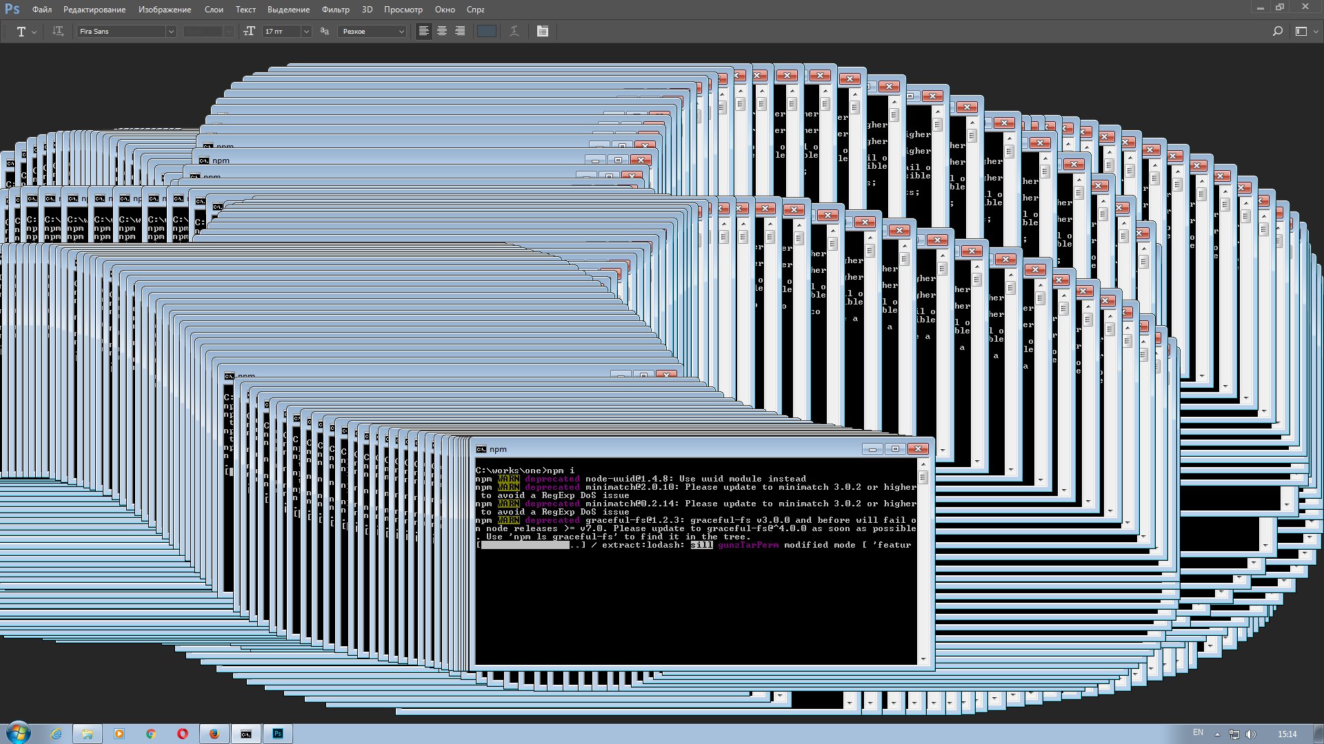1324x744 pixels.
Task: Click the anti-aliasing aa icon
Action: click(325, 31)
